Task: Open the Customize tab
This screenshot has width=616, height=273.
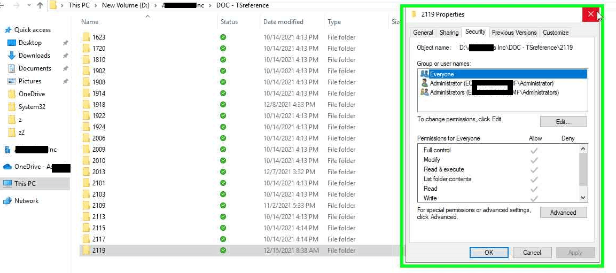Action: (556, 33)
